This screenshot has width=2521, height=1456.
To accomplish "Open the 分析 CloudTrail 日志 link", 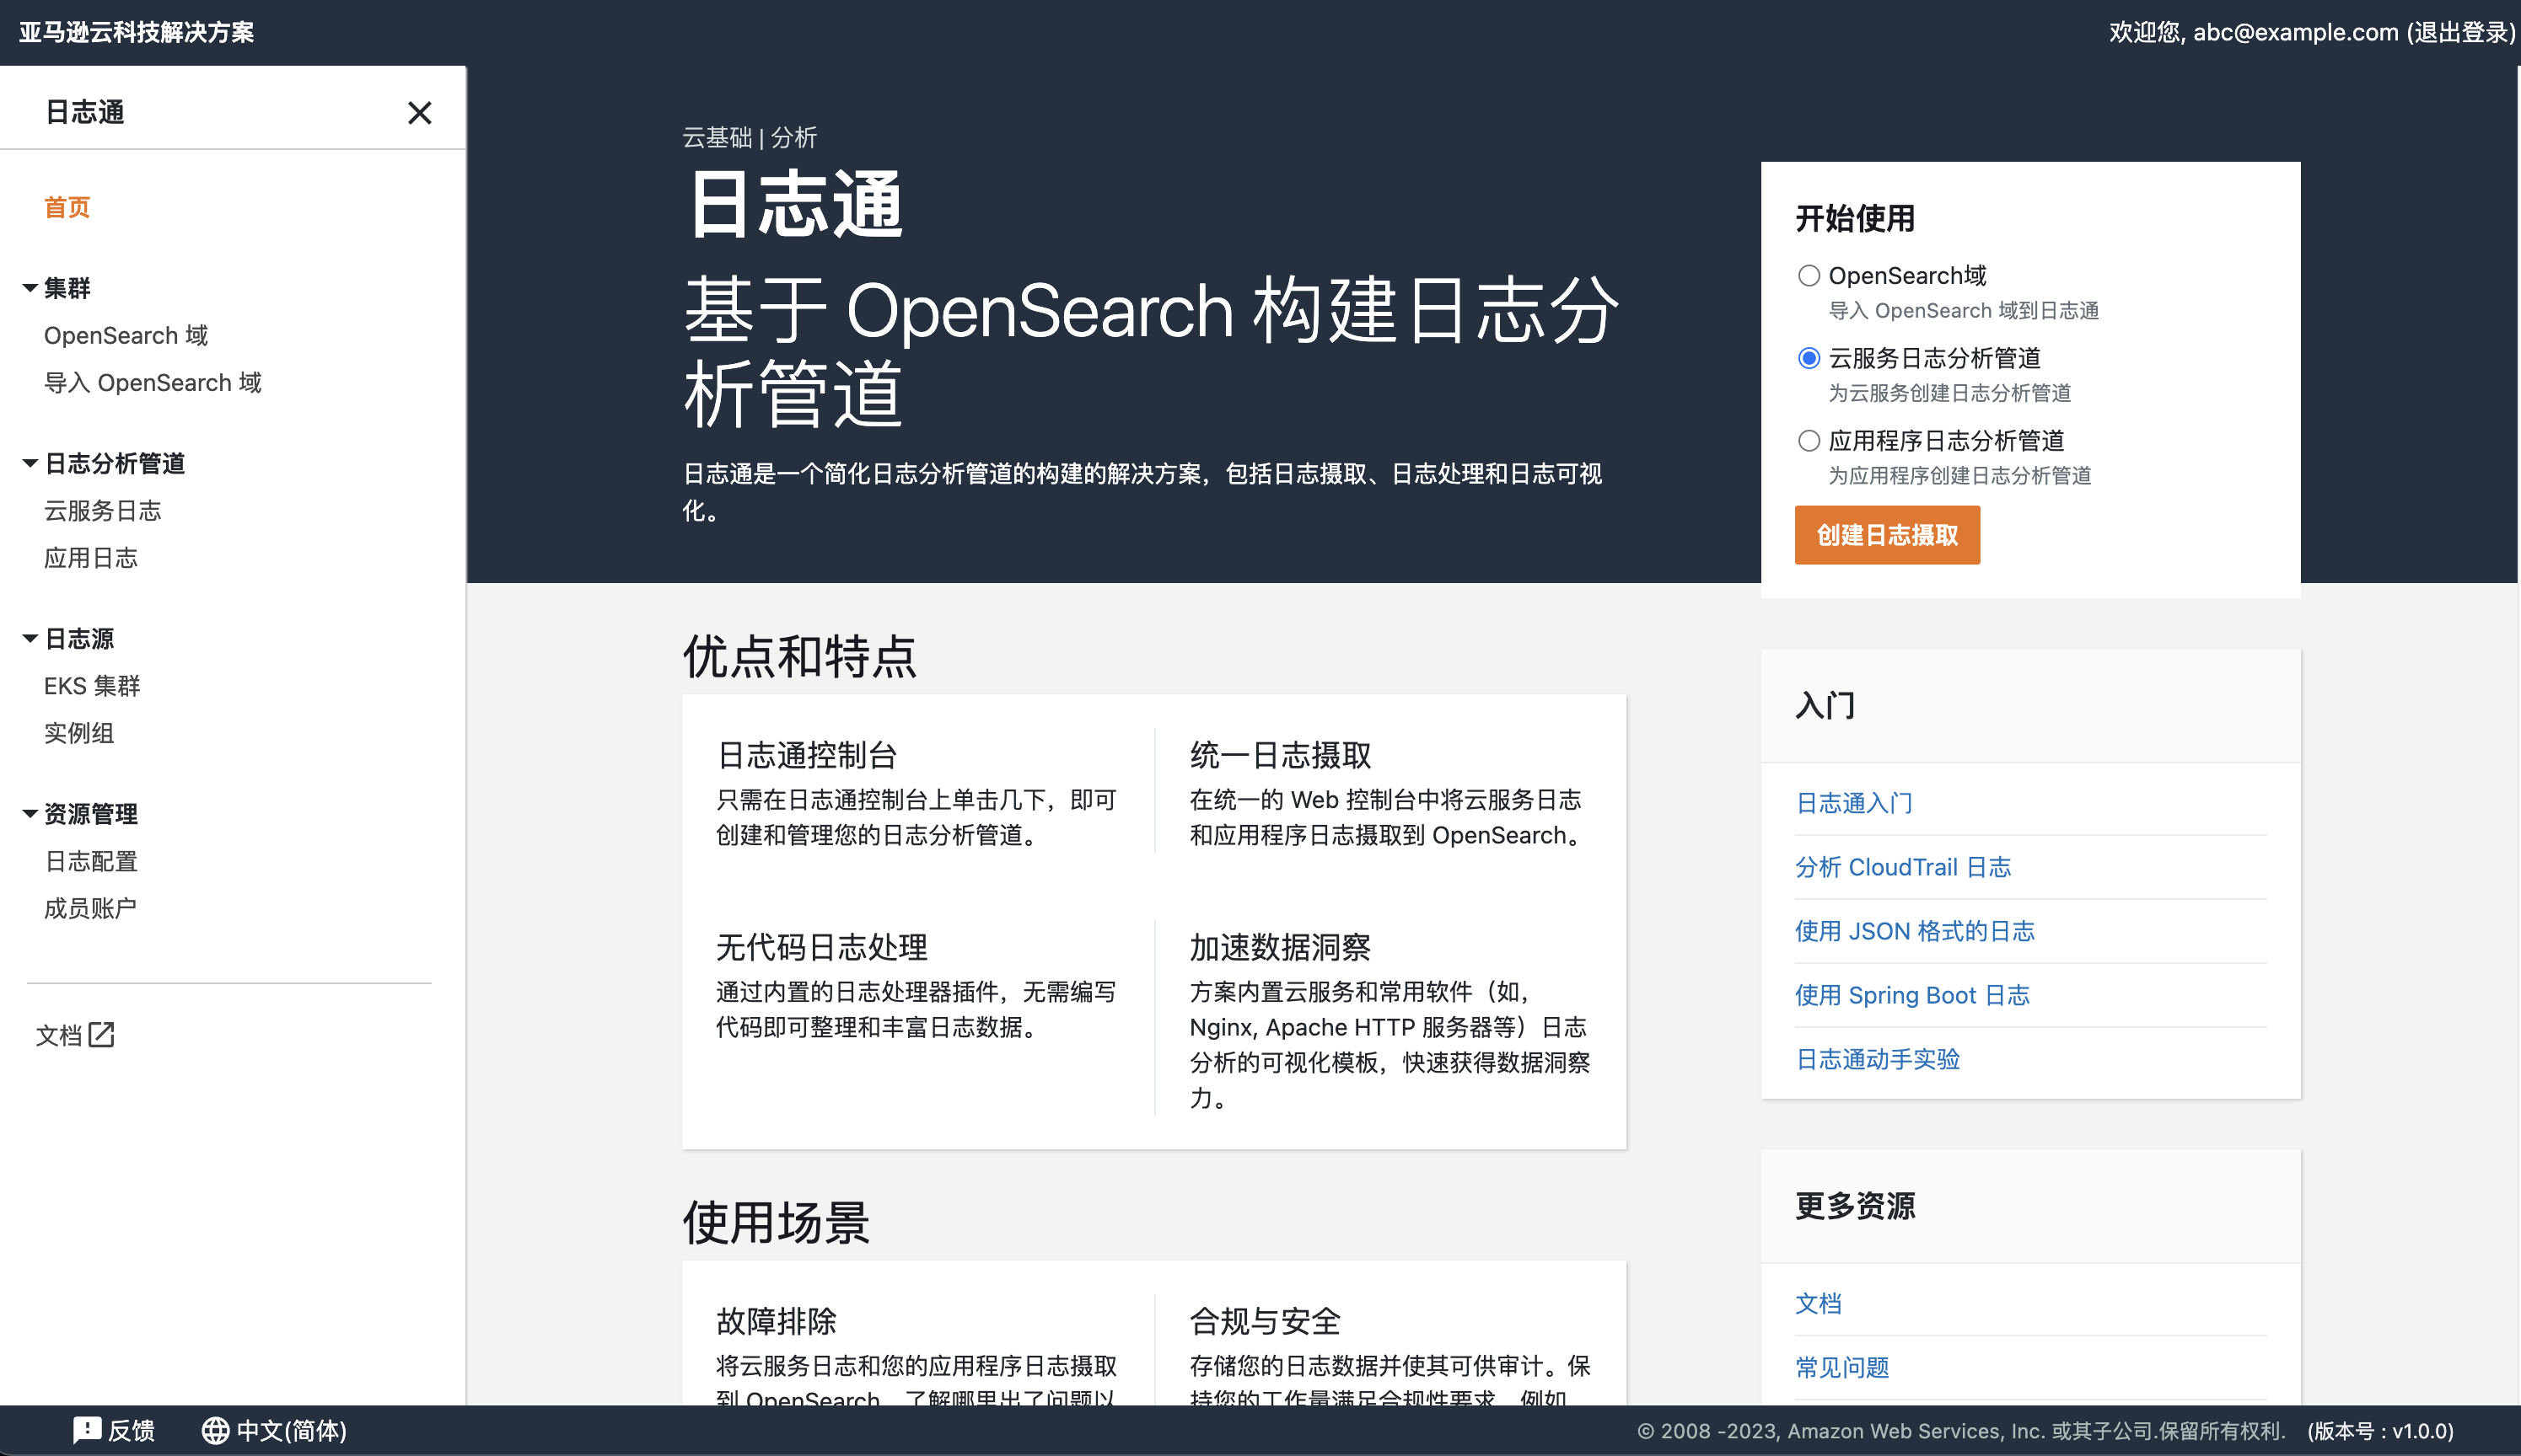I will [x=1902, y=867].
